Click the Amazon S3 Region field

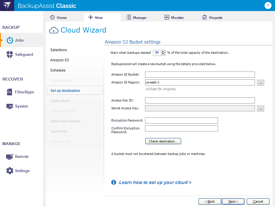(x=200, y=82)
